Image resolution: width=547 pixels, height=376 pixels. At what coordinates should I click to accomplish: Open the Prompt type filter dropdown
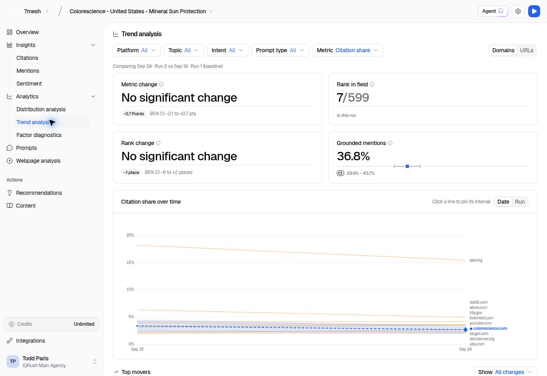click(281, 50)
